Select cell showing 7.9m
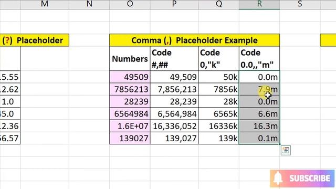336x189 pixels. [x=259, y=89]
